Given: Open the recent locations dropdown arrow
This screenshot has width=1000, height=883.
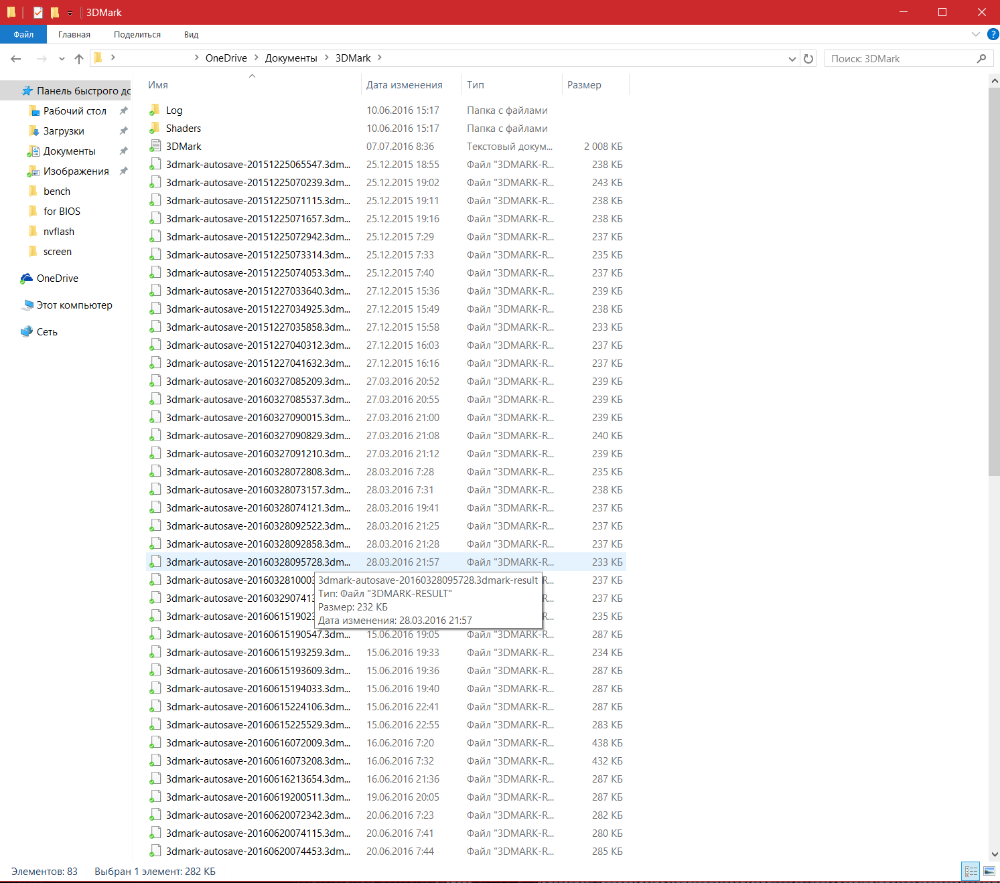Looking at the screenshot, I should pos(62,59).
